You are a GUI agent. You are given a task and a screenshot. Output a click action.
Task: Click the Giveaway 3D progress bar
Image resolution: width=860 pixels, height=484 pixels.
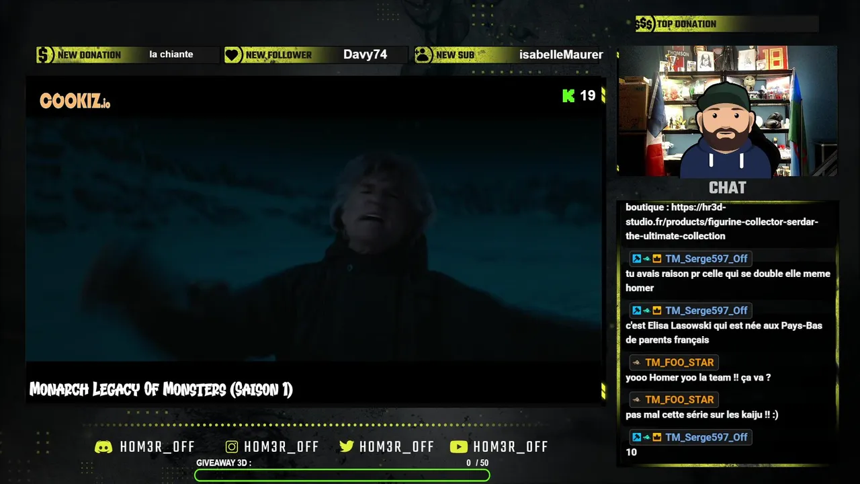click(x=342, y=475)
